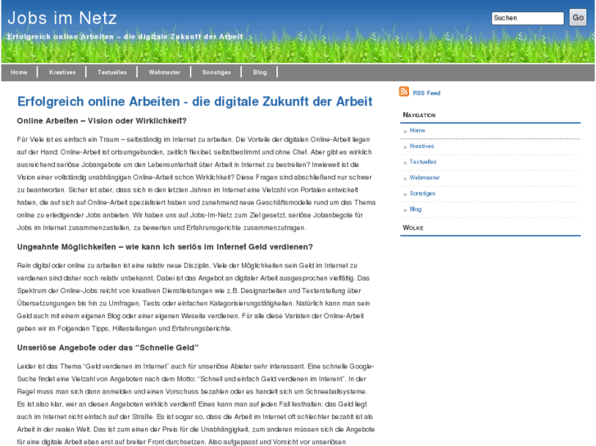Screen dimensions: 596x446
Task: Click the heading Unseriöse Angebote oder das Schnelle Geld
Action: (108, 348)
